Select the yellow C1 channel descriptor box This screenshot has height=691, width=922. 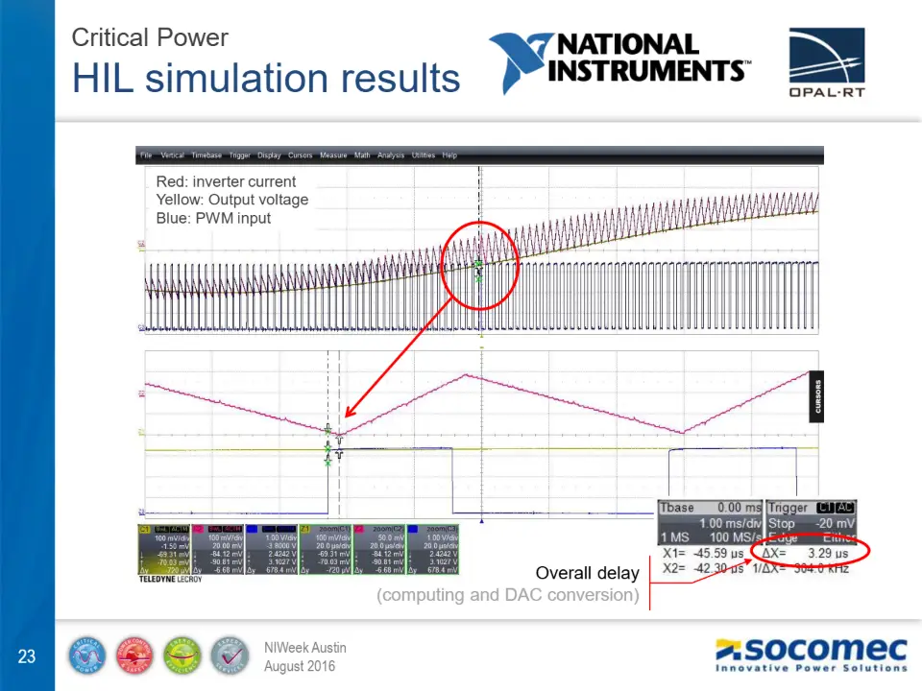pyautogui.click(x=164, y=549)
